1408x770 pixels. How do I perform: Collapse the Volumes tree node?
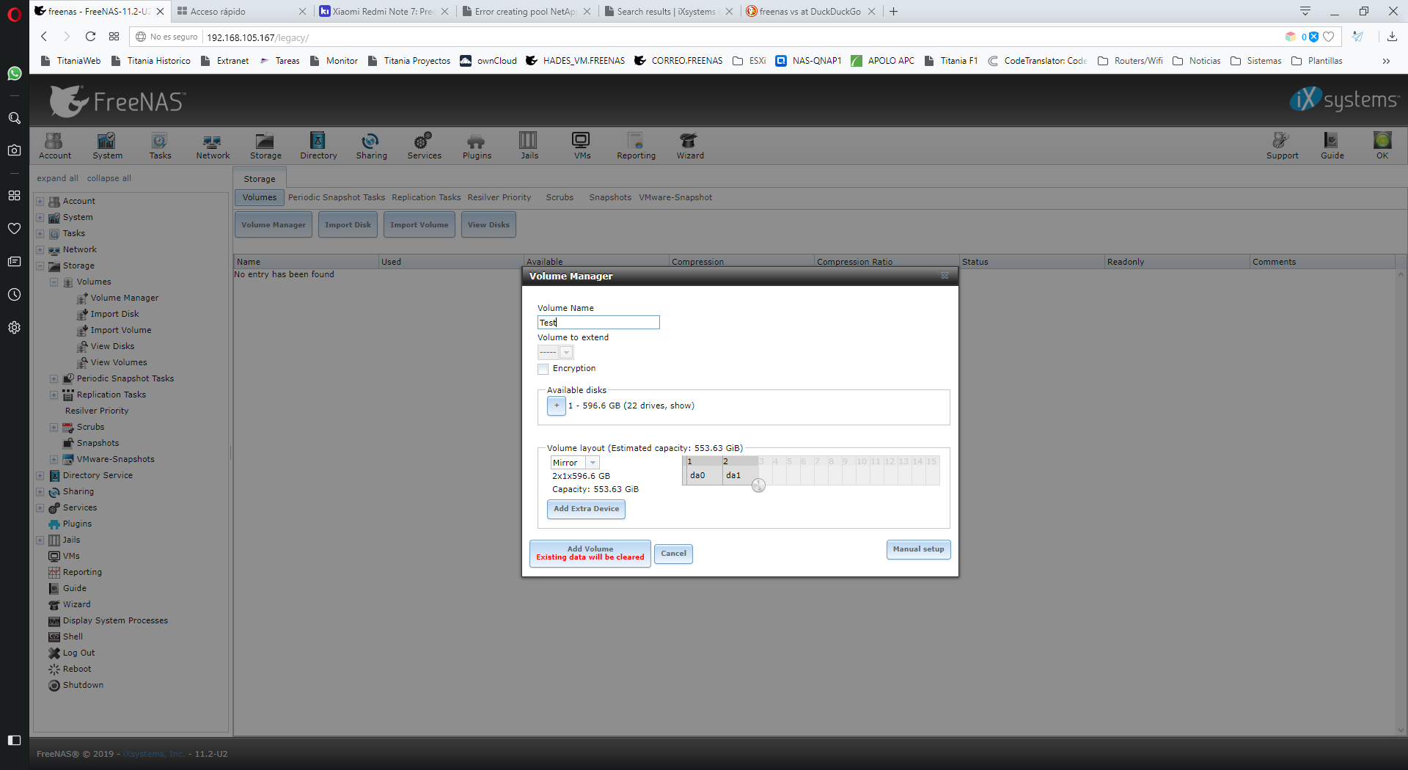[x=54, y=282]
